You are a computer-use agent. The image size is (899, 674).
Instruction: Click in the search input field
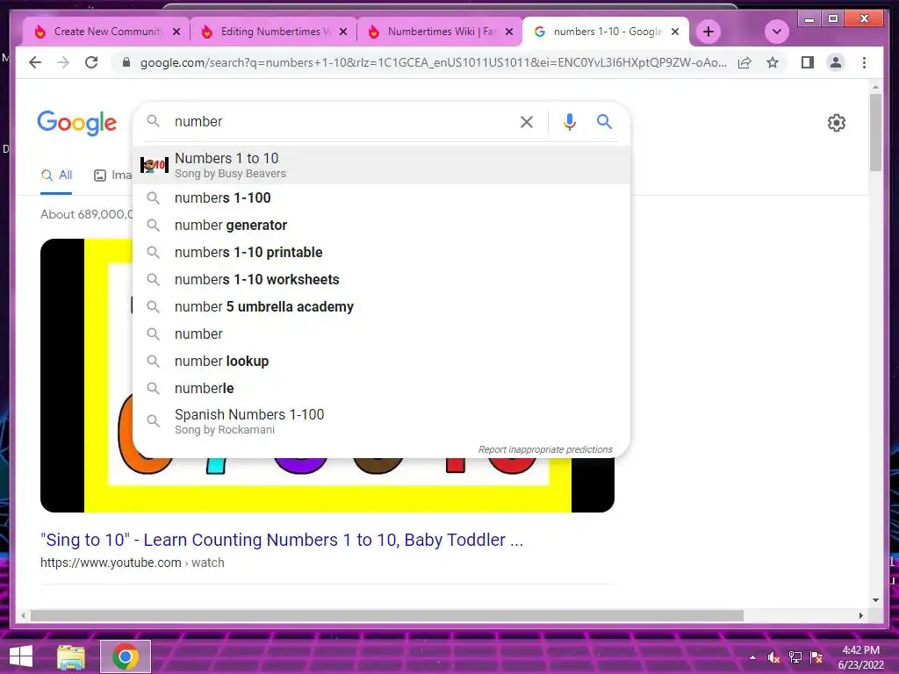[x=342, y=121]
